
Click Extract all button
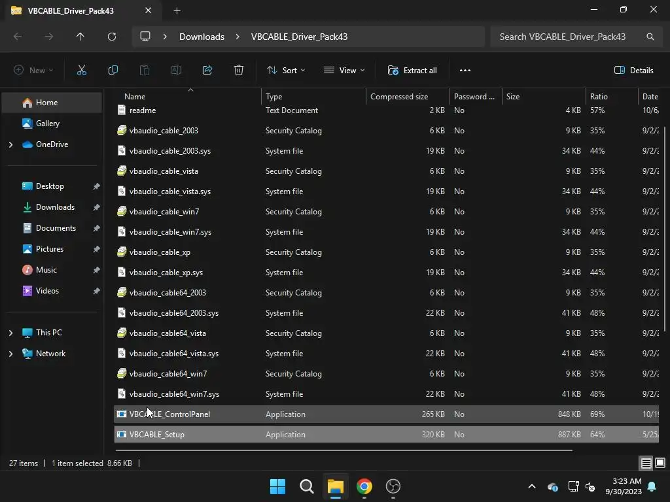click(x=412, y=71)
